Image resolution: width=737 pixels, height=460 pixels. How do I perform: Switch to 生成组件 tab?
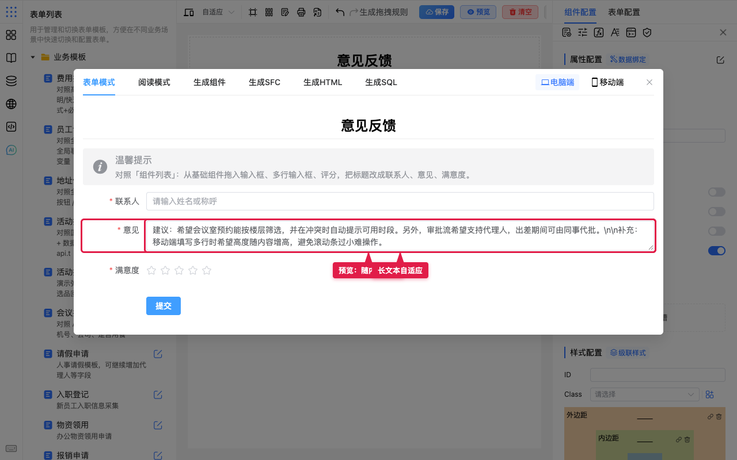pos(210,82)
